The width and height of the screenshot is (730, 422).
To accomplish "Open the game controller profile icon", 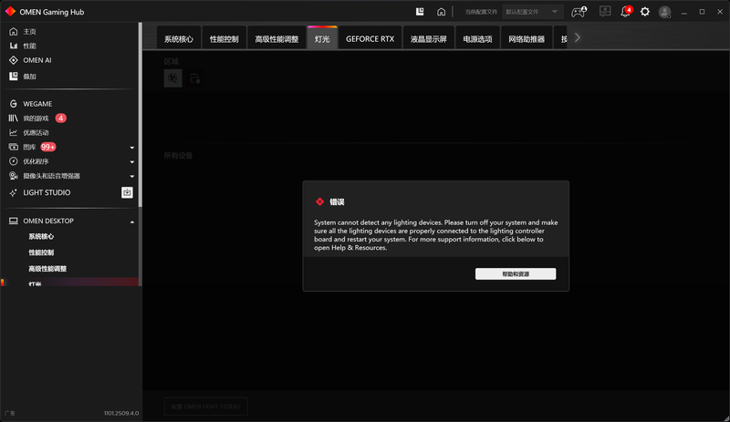I will pyautogui.click(x=579, y=12).
